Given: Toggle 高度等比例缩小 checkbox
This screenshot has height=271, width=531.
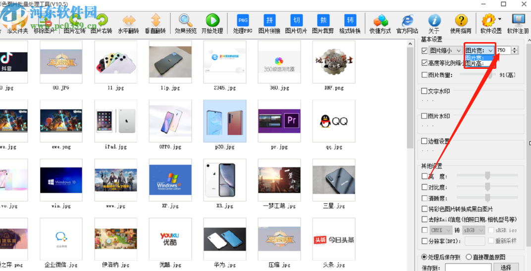Looking at the screenshot, I should [x=425, y=62].
